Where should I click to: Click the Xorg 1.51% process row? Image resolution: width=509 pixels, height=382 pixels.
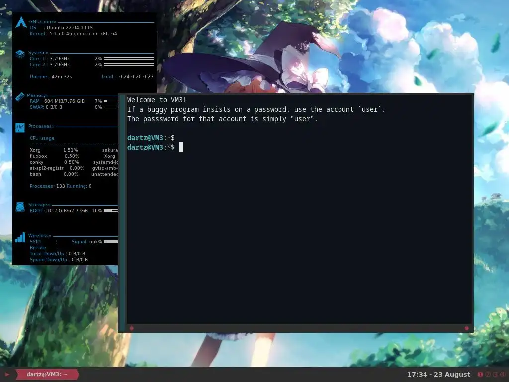54,150
